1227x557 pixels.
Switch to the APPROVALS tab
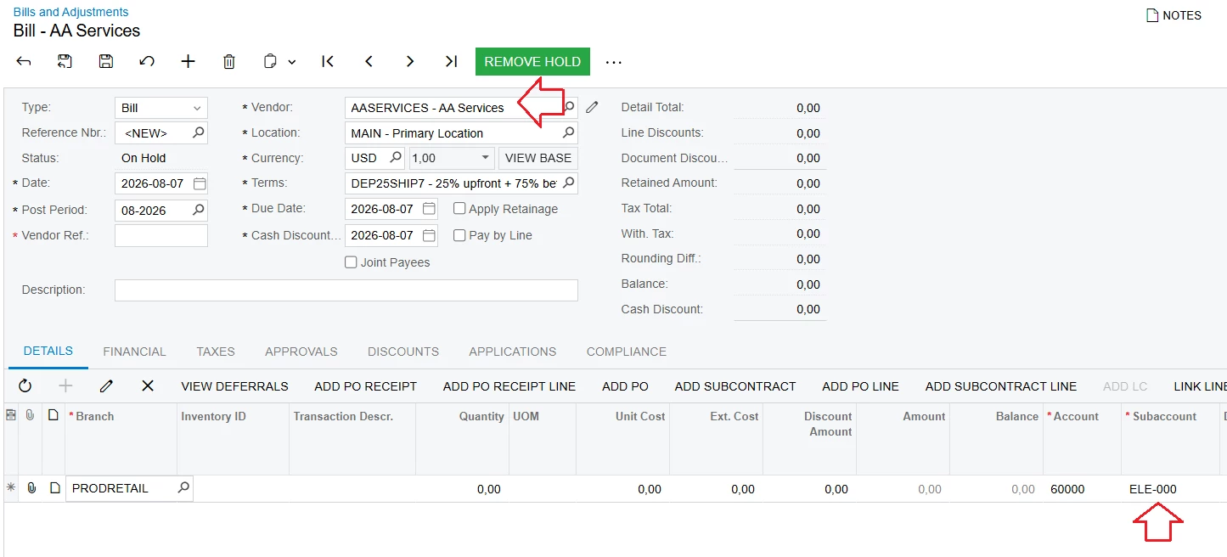301,352
